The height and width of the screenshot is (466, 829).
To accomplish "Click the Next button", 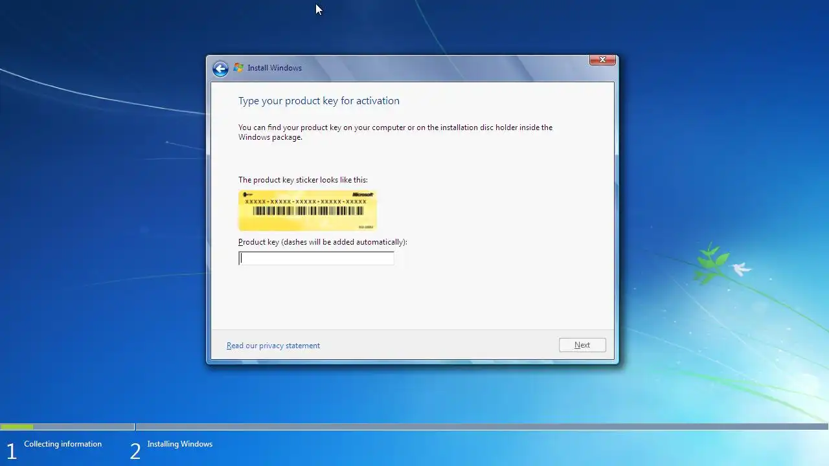I will click(582, 345).
